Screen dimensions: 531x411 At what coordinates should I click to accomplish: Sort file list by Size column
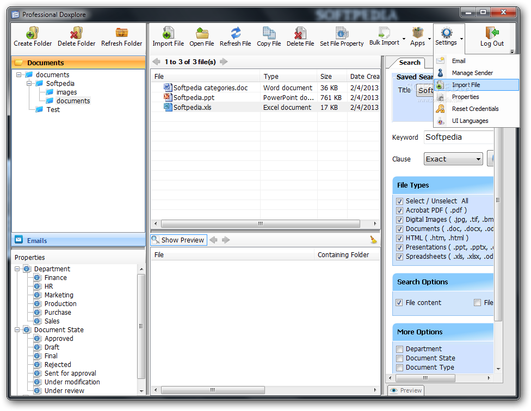tap(332, 77)
